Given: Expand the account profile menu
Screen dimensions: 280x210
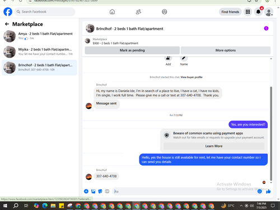Looking at the screenshot, I should pyautogui.click(x=269, y=12).
